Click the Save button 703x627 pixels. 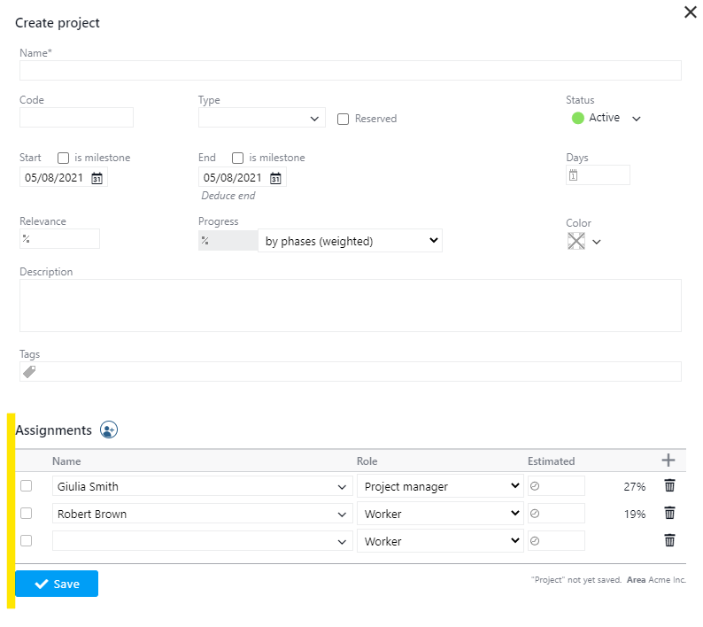57,584
